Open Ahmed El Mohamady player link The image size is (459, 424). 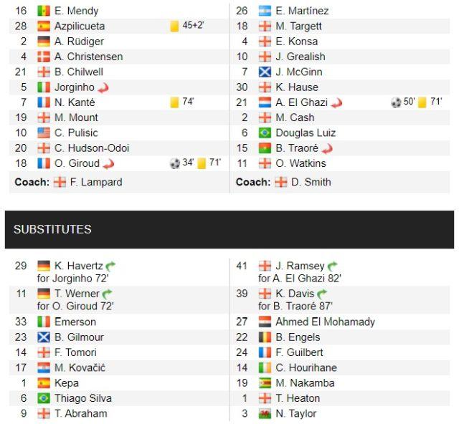tap(325, 322)
